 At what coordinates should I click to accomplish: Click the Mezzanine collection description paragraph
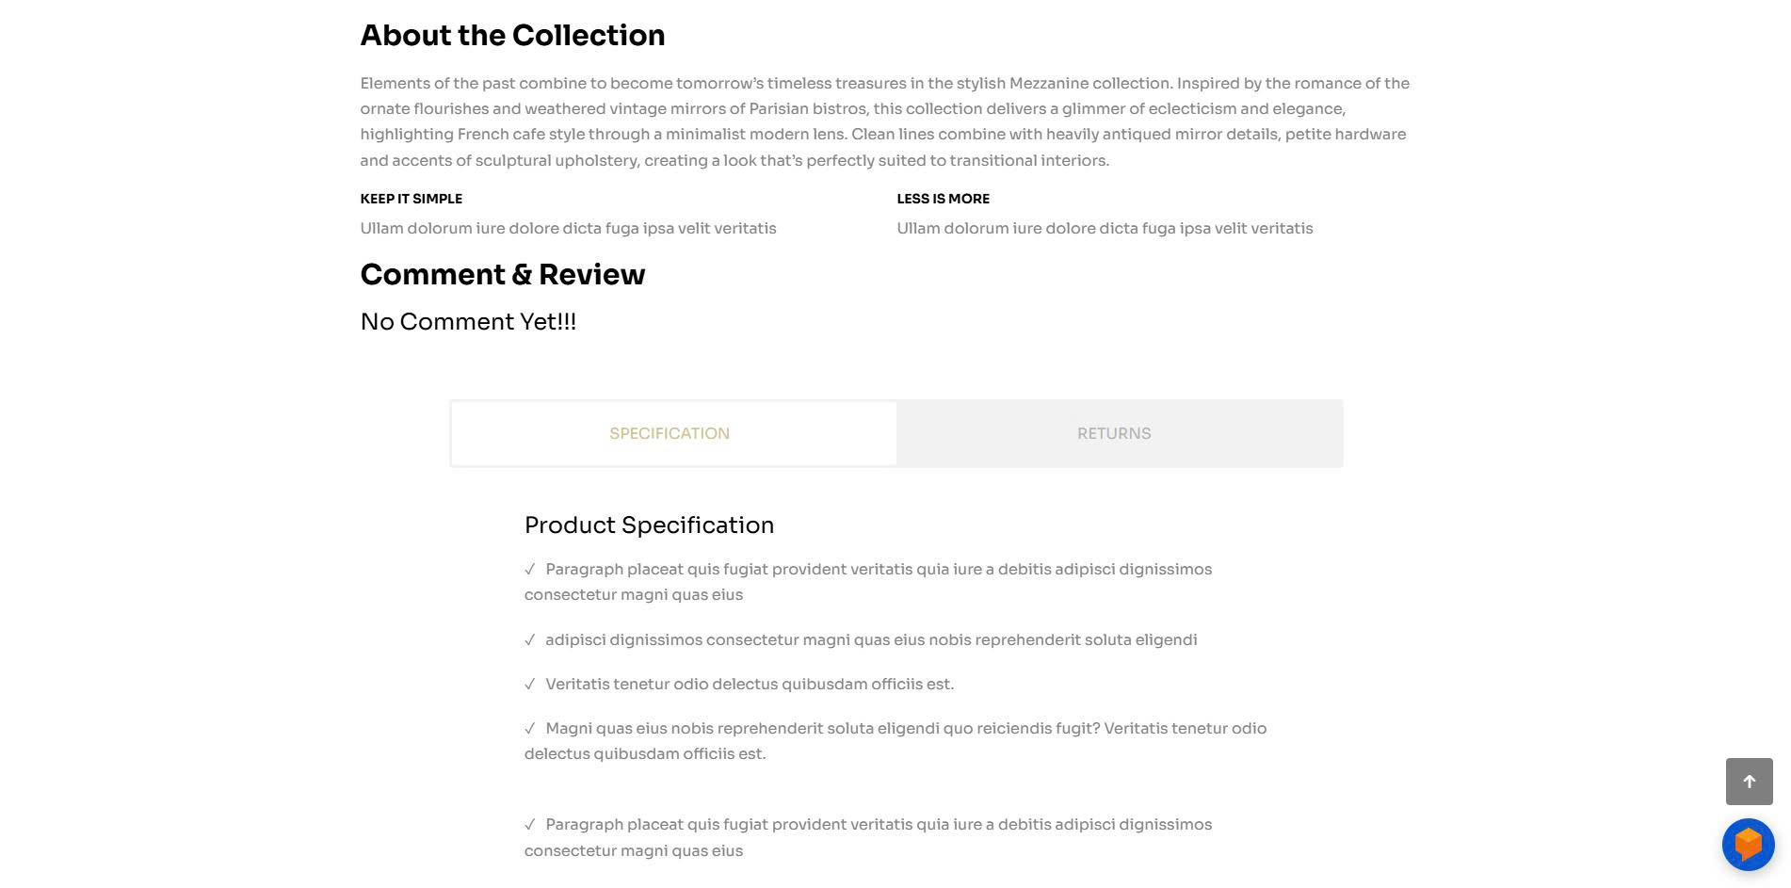tap(883, 121)
